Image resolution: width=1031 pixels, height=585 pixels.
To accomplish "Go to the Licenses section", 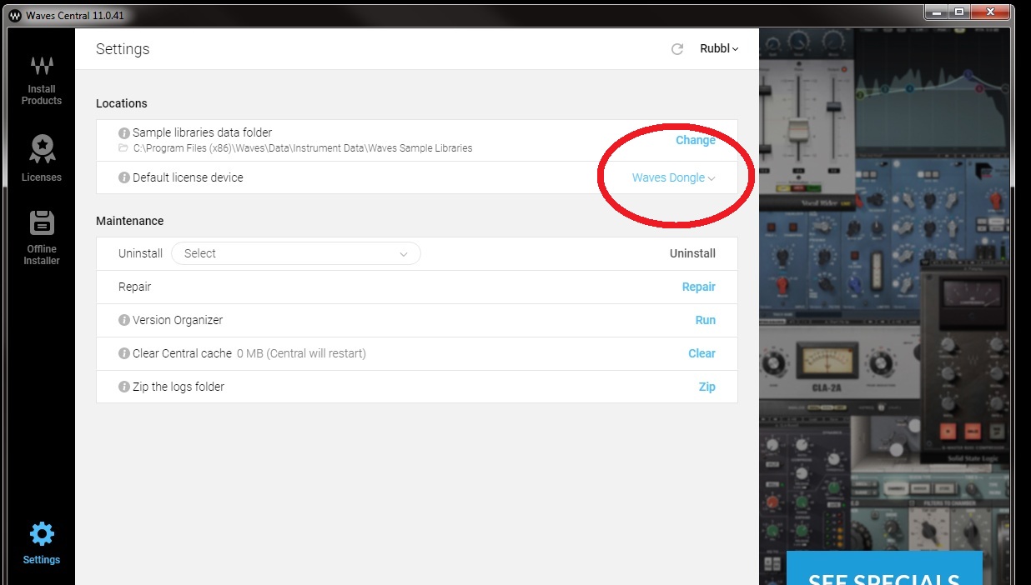I will pyautogui.click(x=42, y=158).
